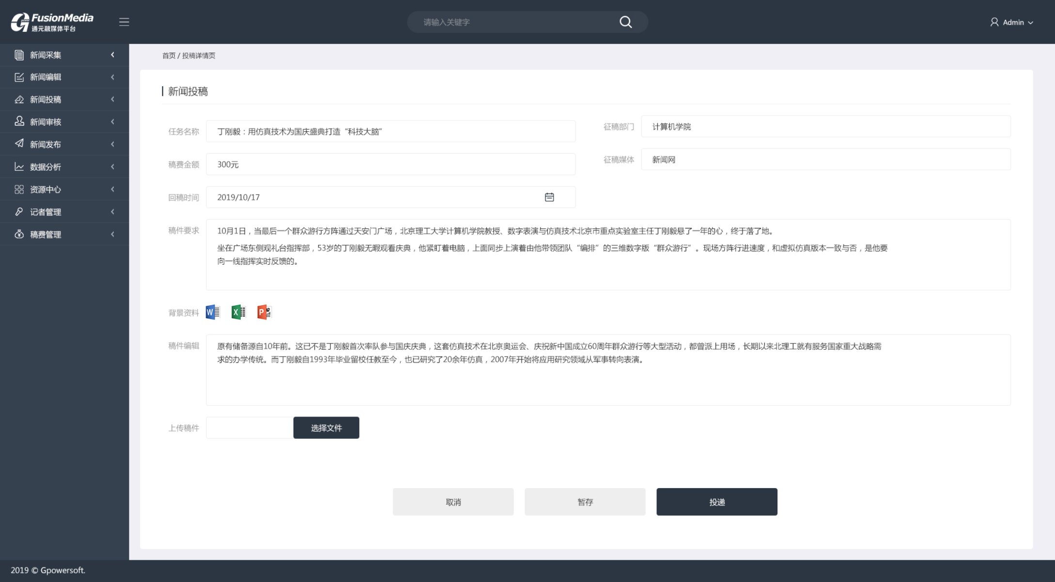
Task: Open the 新闻发布 paper plane icon
Action: point(19,144)
